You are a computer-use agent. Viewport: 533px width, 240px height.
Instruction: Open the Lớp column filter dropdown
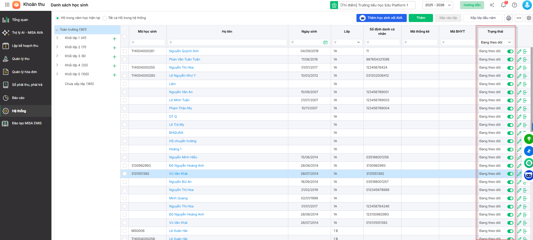point(347,42)
